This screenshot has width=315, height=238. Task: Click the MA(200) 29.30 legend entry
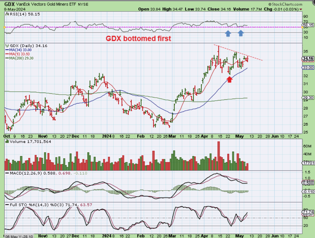[x=21, y=58]
